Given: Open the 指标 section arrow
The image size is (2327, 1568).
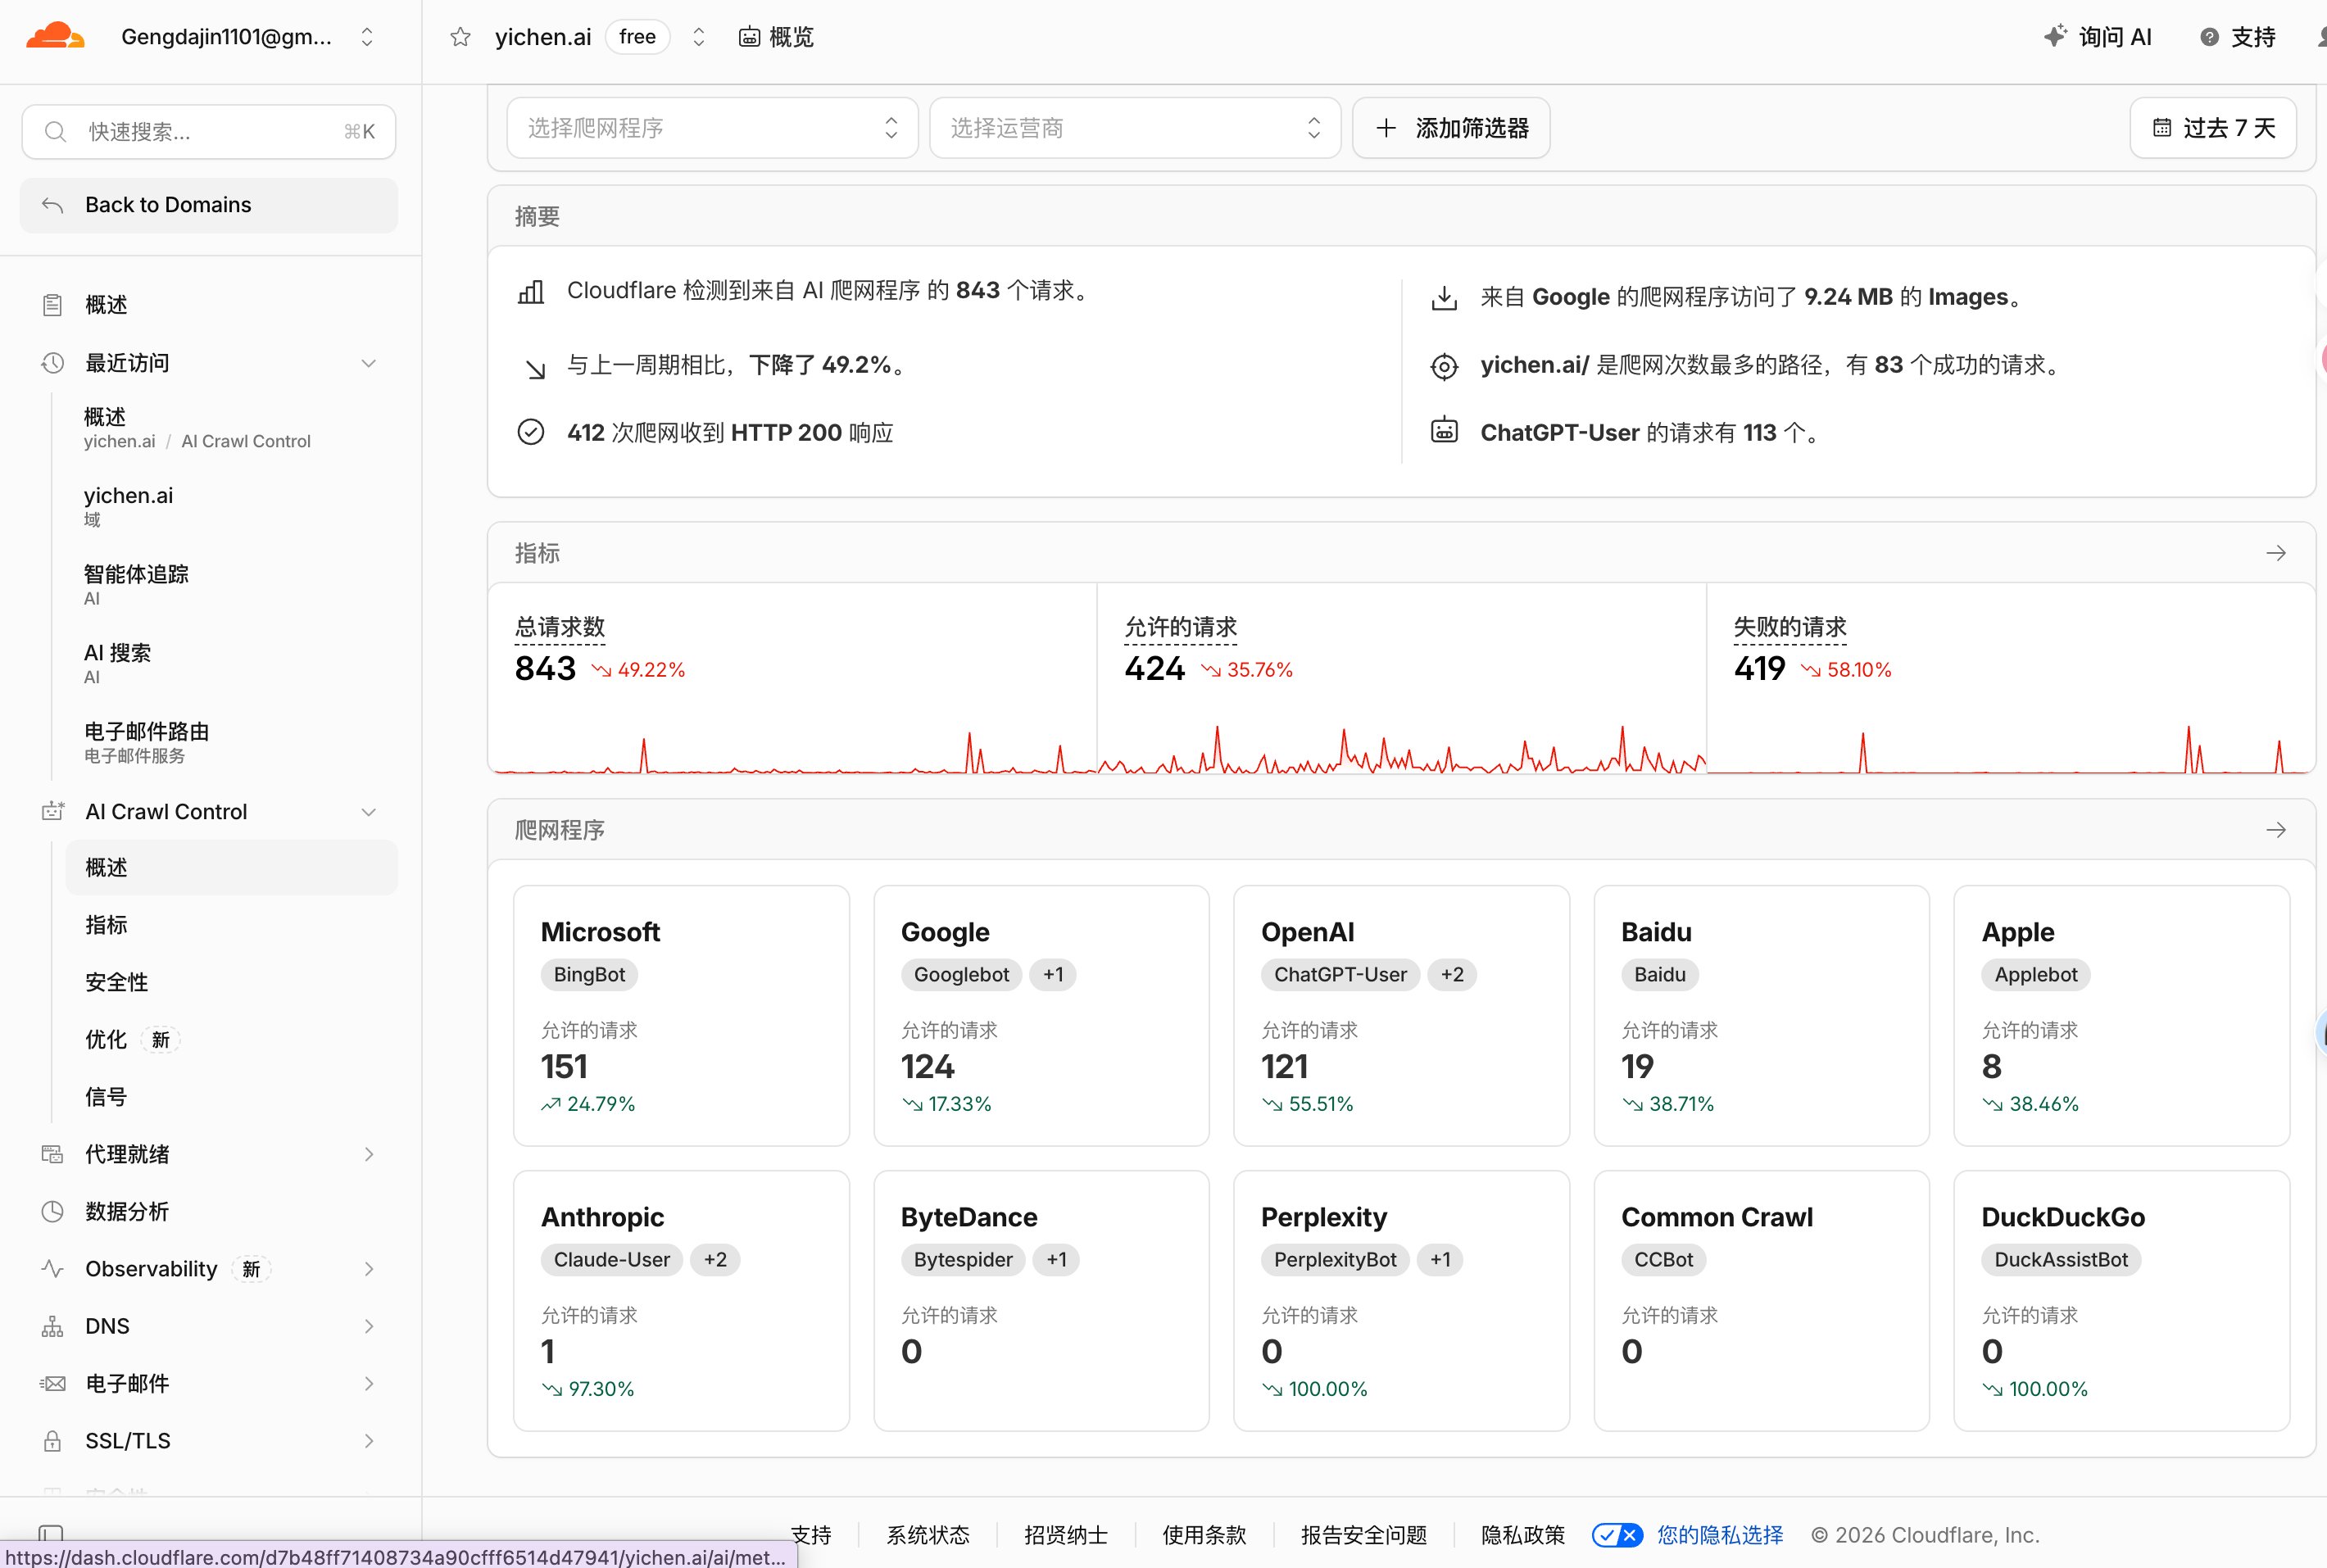Looking at the screenshot, I should [2276, 553].
